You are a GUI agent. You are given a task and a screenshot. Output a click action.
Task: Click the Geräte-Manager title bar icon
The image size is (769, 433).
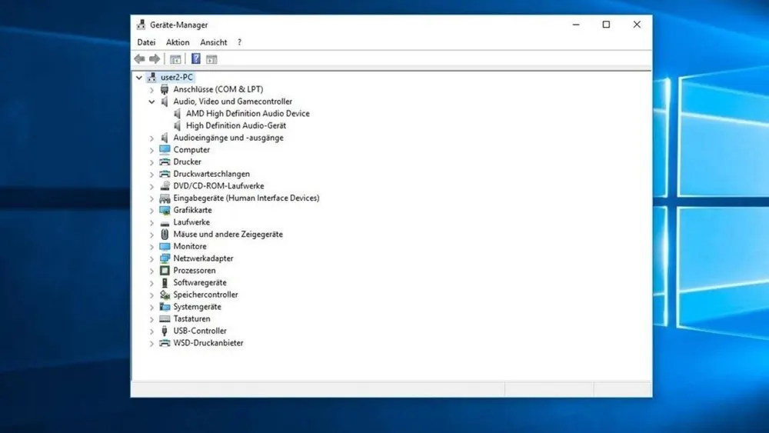[141, 25]
